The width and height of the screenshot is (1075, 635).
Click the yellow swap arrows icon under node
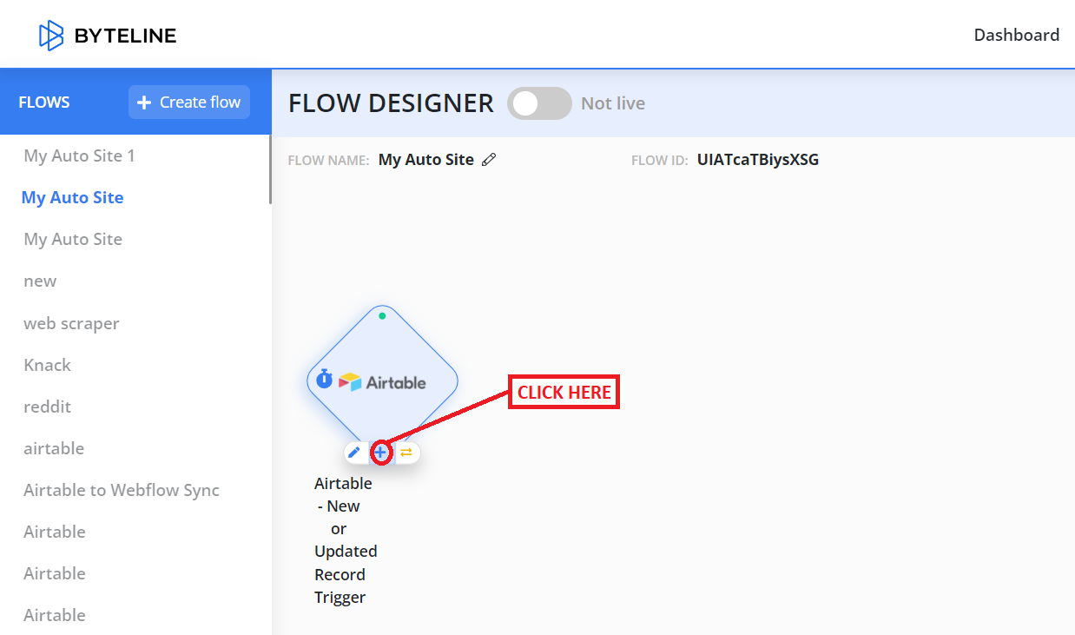click(406, 453)
